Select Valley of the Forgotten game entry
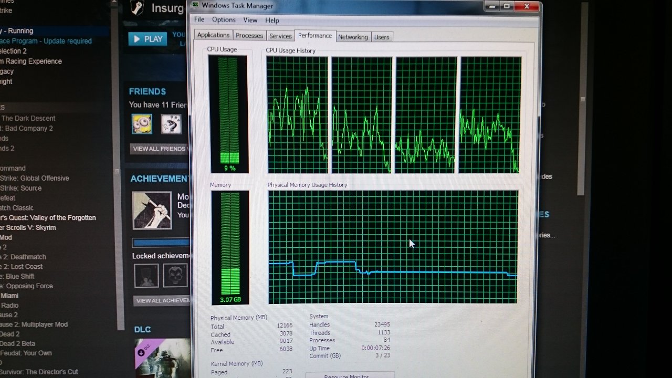 coord(48,217)
